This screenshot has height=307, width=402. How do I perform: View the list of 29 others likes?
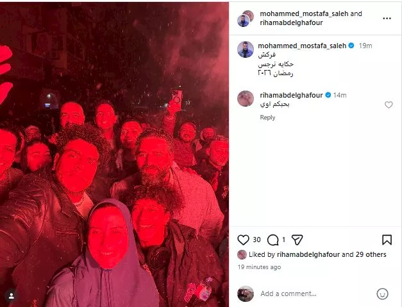tap(371, 254)
